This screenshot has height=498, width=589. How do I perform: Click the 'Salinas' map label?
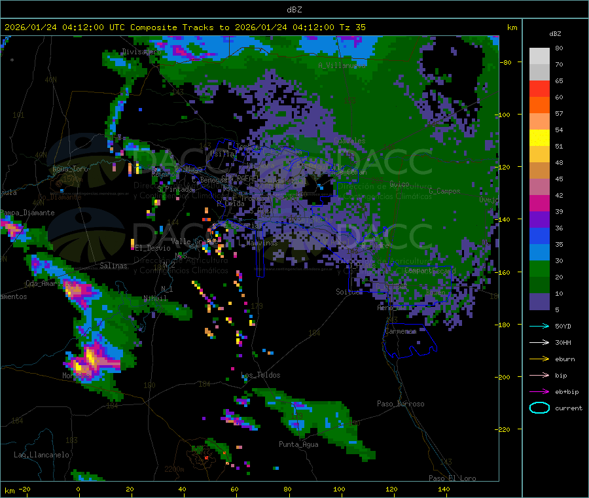(x=113, y=266)
